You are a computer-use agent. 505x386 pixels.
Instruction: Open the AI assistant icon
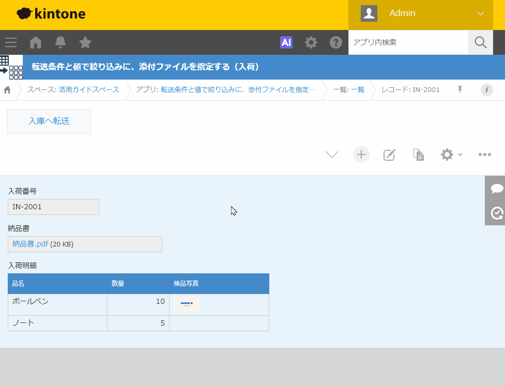tap(286, 42)
